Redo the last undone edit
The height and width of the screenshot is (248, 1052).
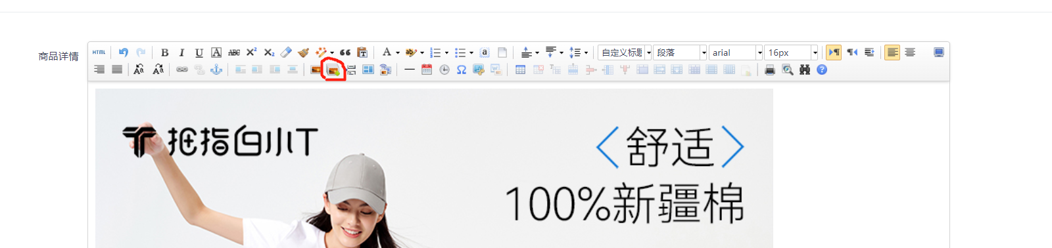coord(141,52)
